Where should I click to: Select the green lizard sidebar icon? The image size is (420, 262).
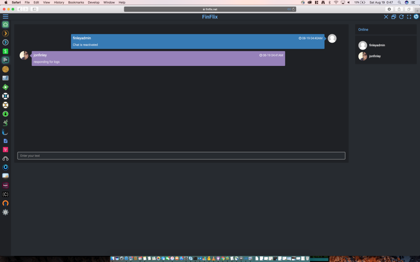[5, 123]
